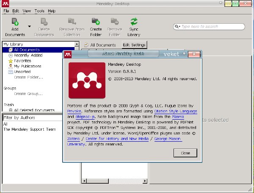Minimize the Mendeley Desktop window
Viewport: 254px width, 193px height.
[228, 3]
